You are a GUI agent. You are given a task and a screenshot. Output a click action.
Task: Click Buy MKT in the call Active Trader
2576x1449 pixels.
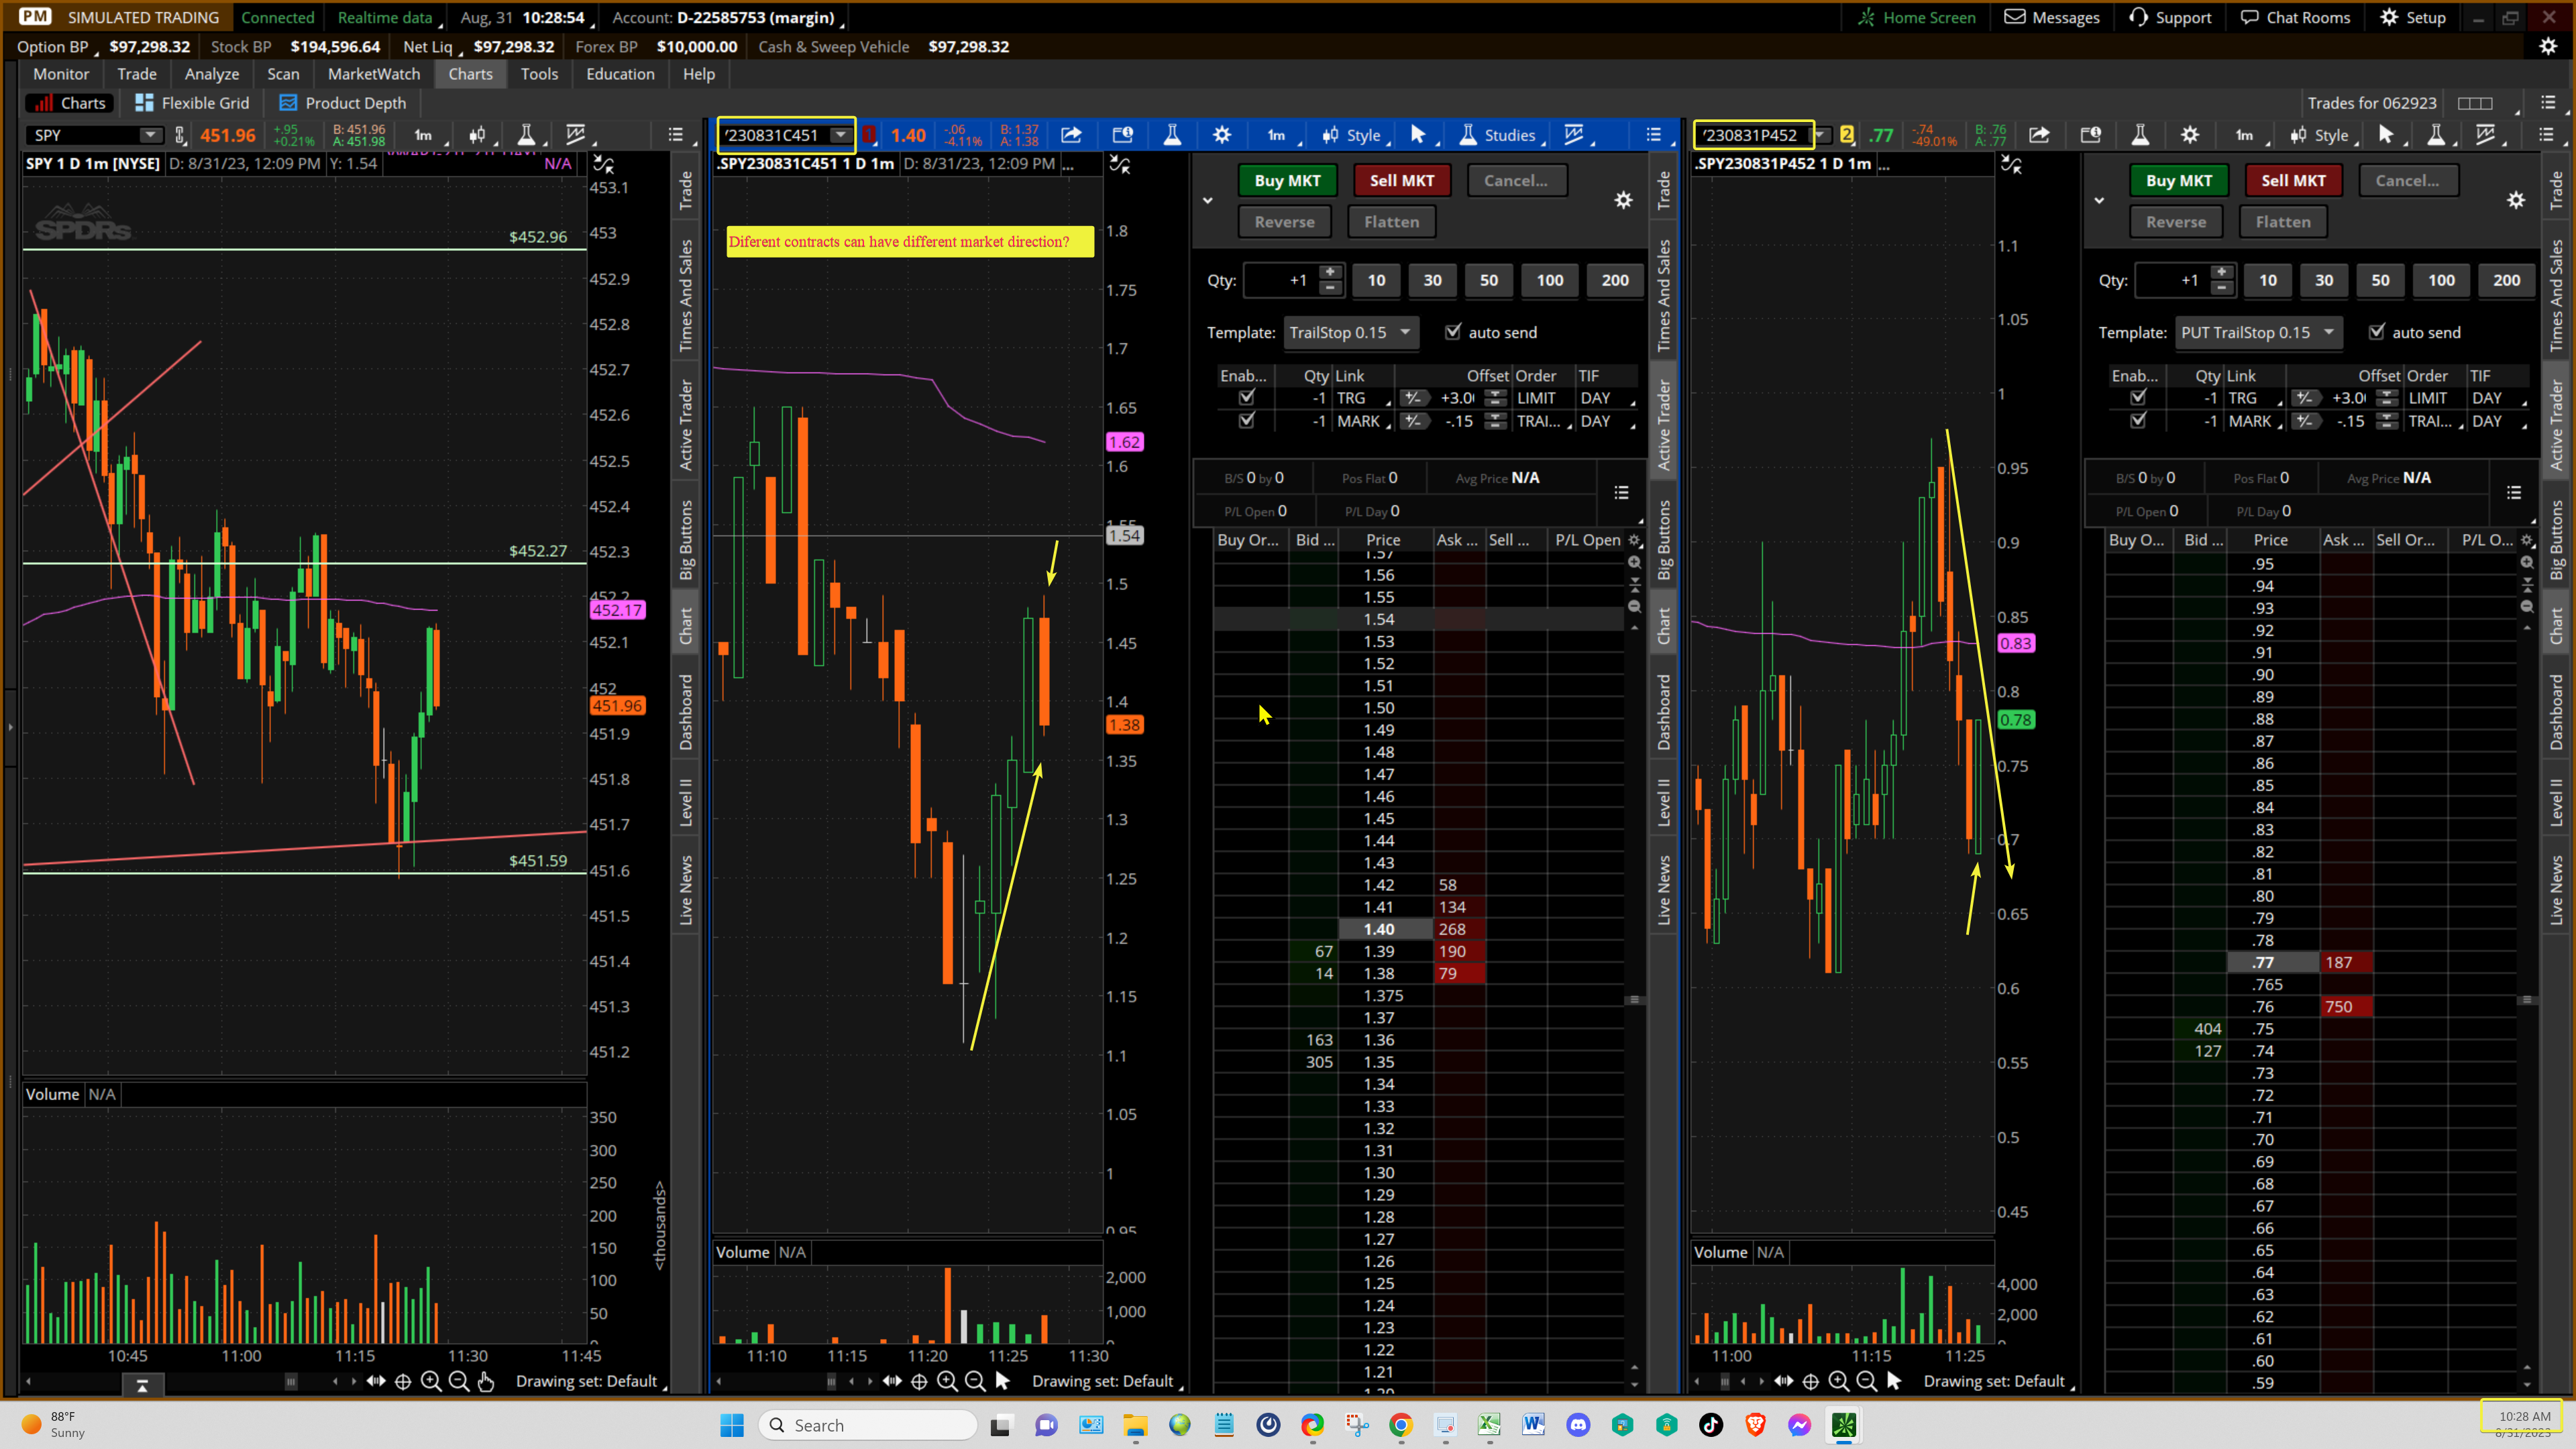1288,180
